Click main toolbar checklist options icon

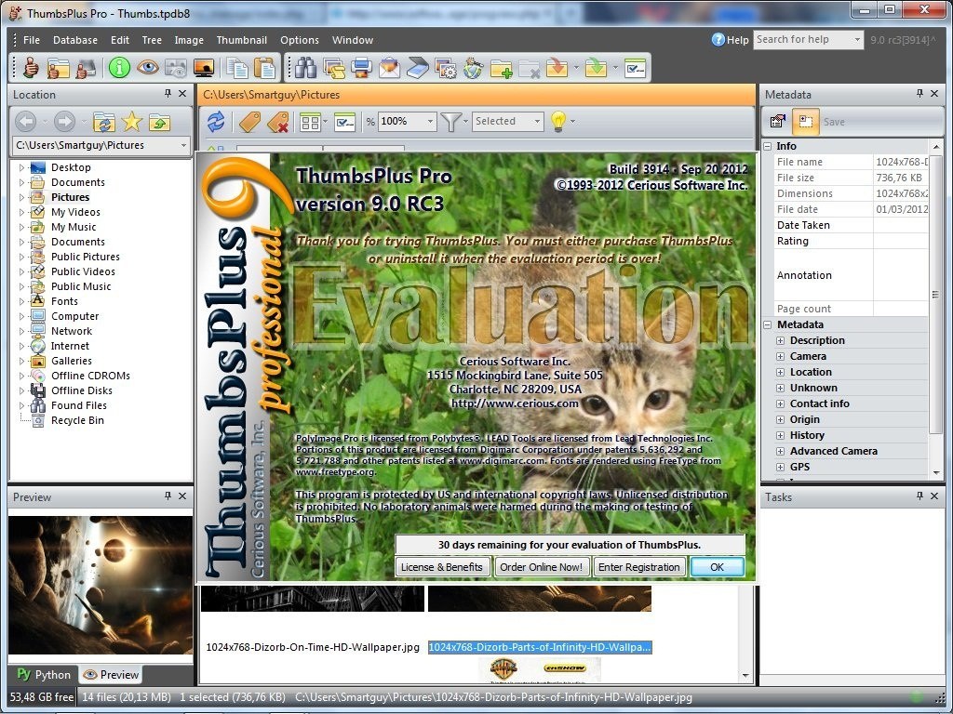(x=635, y=67)
